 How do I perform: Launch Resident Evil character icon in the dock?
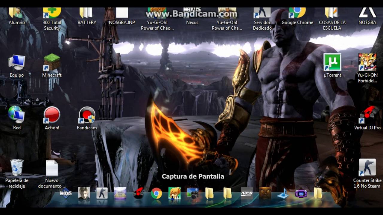tap(84, 193)
